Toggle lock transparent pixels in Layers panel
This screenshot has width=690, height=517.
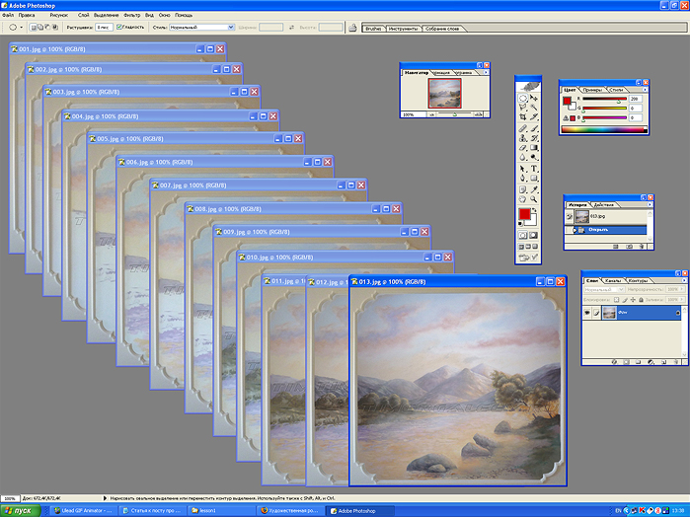click(617, 300)
